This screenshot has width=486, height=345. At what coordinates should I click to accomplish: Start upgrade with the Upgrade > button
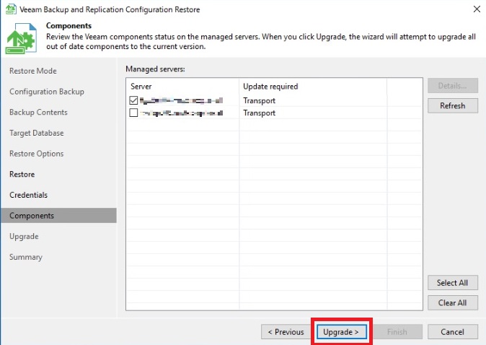coord(341,332)
